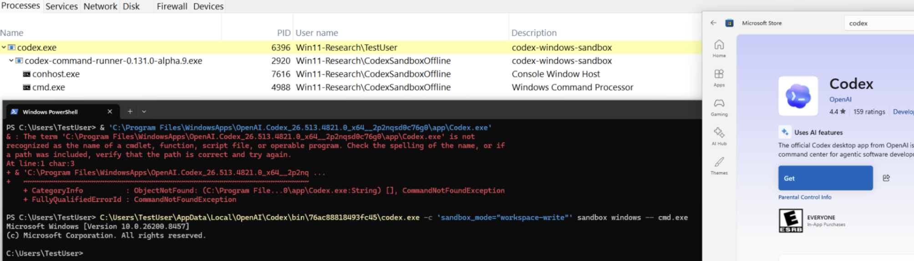Click the cmd.exe process icon
Screen dimensions: 914x261
27,87
